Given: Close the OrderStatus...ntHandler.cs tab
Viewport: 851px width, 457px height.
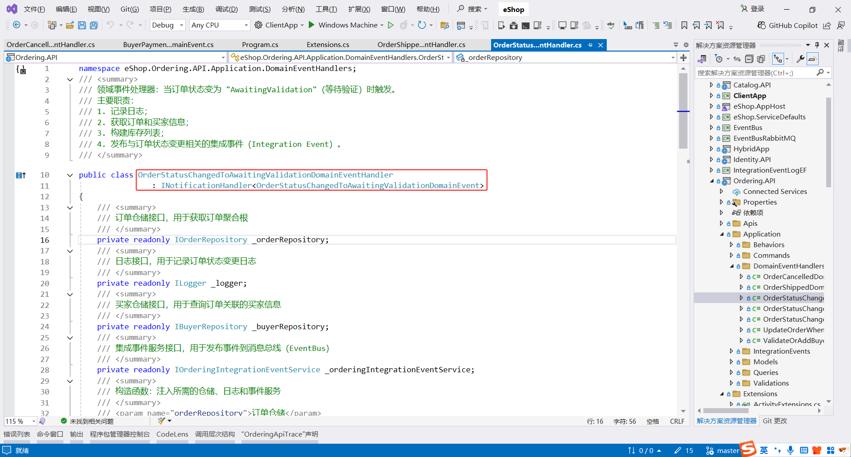Looking at the screenshot, I should click(x=601, y=45).
